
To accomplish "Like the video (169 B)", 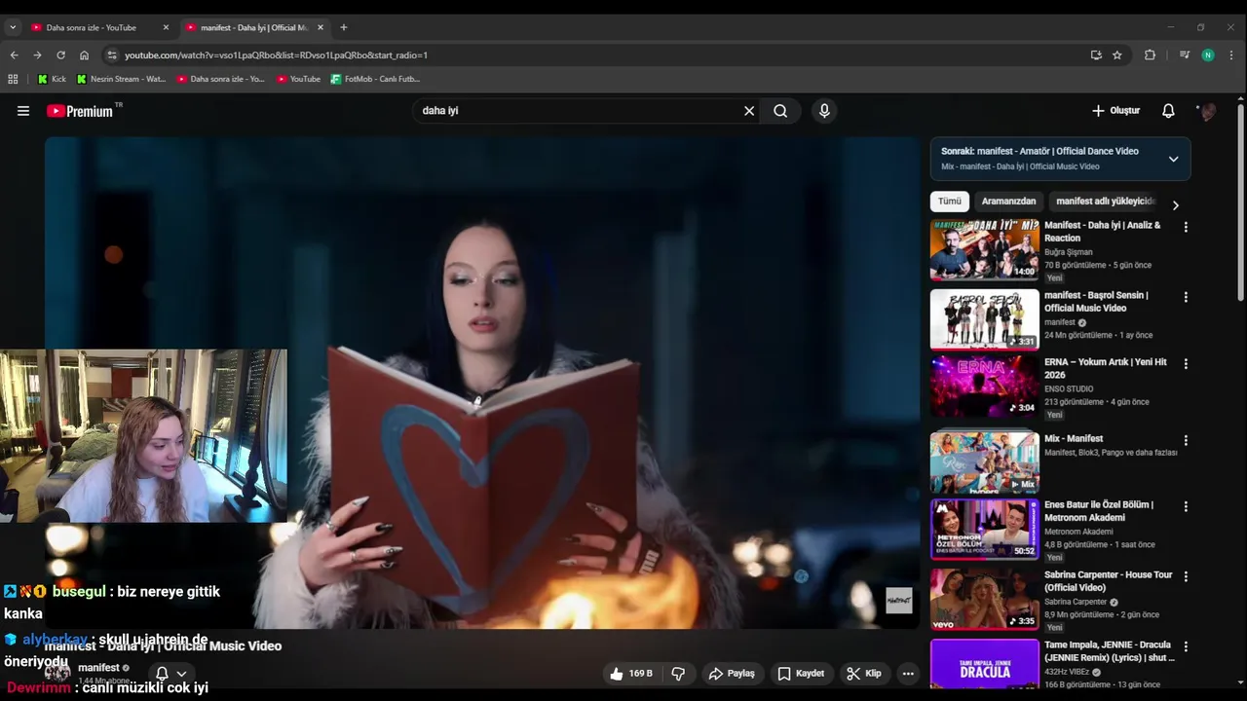I will tap(630, 673).
